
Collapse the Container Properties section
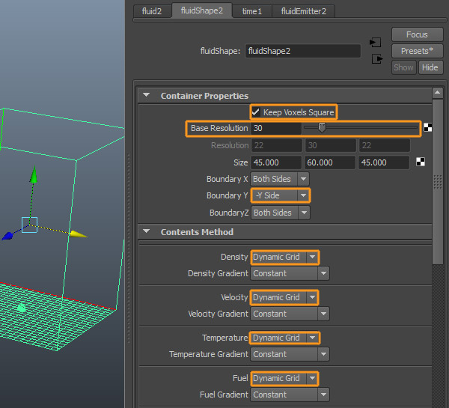[147, 95]
